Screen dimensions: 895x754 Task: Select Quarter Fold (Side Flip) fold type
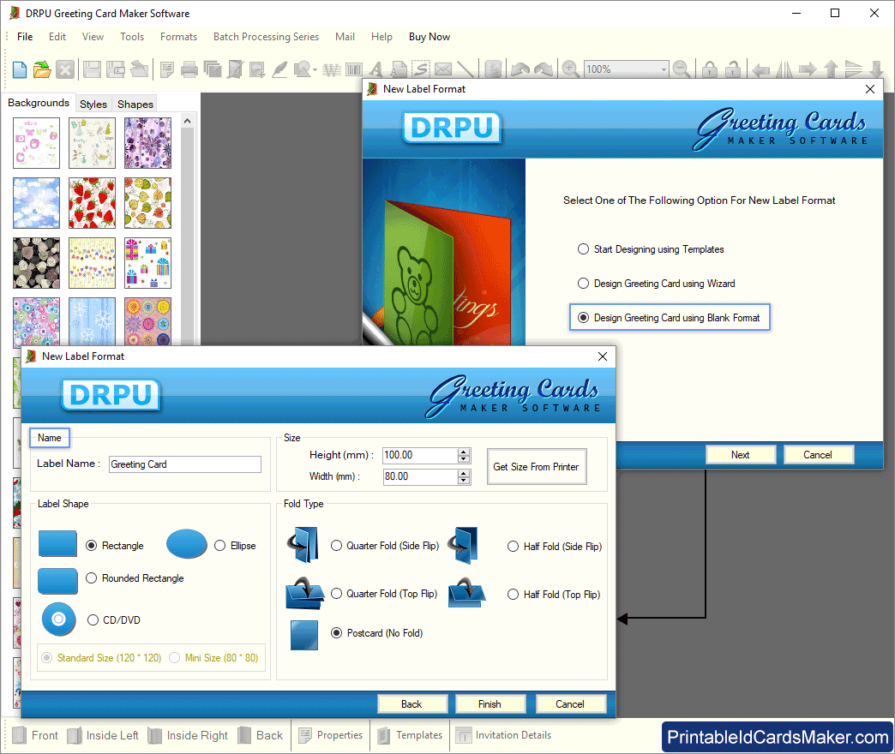tap(385, 546)
